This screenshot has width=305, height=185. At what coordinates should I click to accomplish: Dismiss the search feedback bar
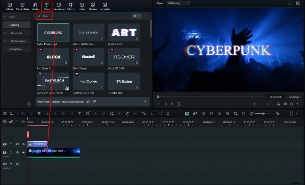pos(145,101)
